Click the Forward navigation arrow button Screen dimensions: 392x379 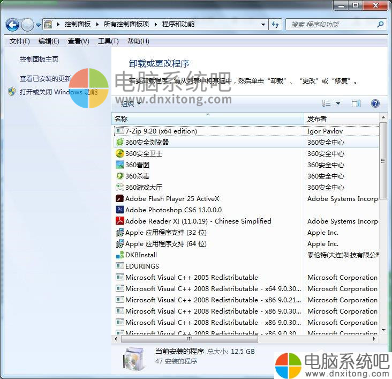[x=27, y=25]
